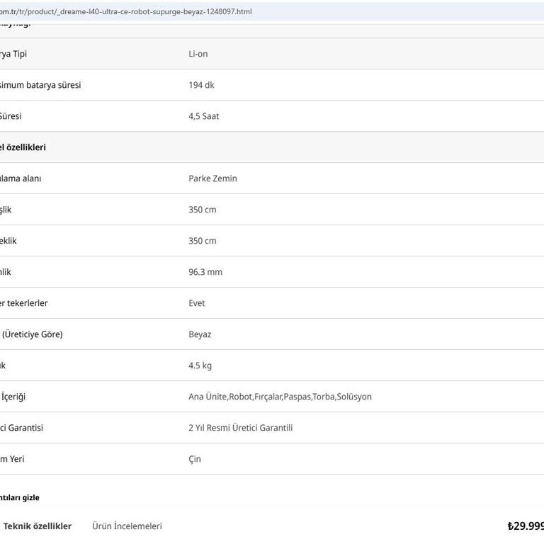Click the product URL in the address bar

pos(126,11)
